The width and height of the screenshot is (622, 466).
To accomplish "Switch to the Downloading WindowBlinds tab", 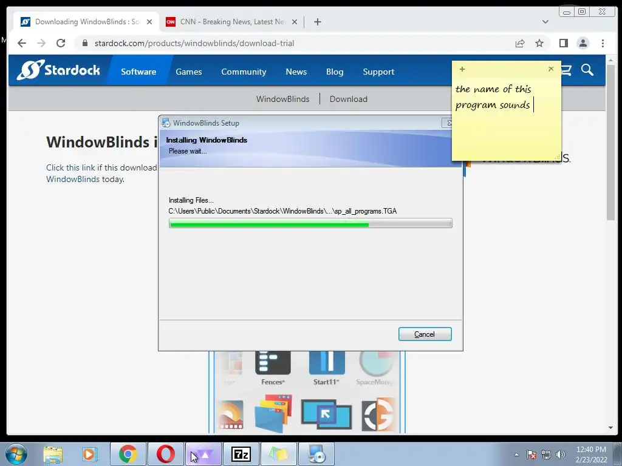I will click(86, 22).
